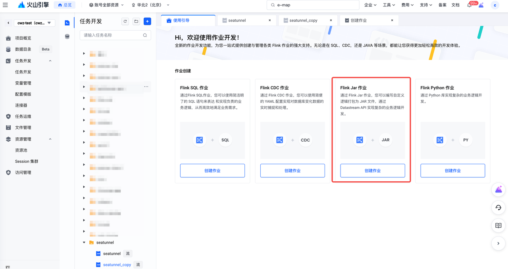
Task: Create a Flink Python job
Action: tap(453, 171)
